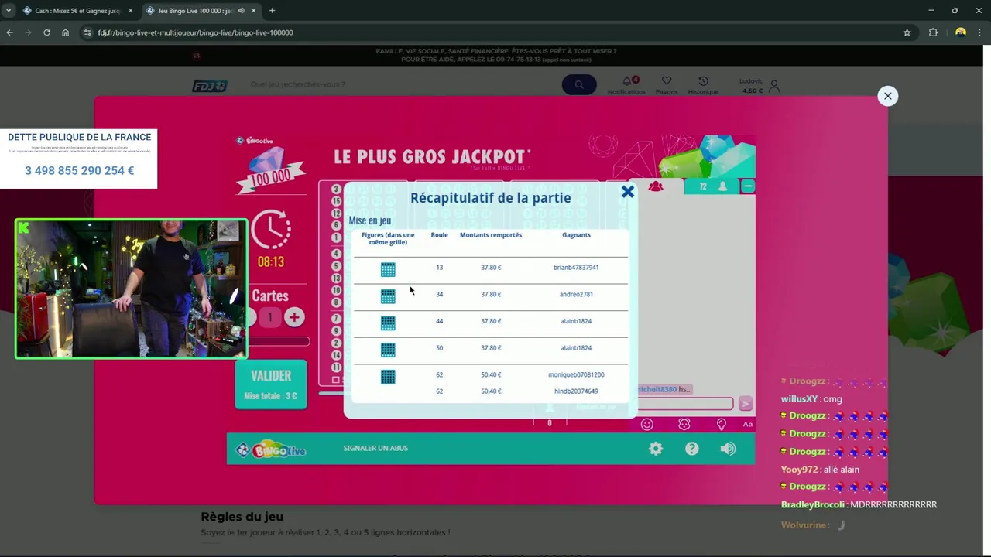This screenshot has width=991, height=557.
Task: Click the lightbulb tips icon in chat
Action: 722,424
